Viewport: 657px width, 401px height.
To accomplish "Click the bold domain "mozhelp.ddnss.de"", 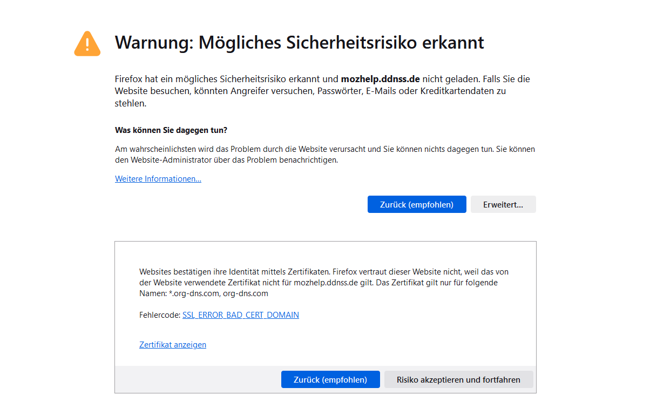I will [380, 79].
